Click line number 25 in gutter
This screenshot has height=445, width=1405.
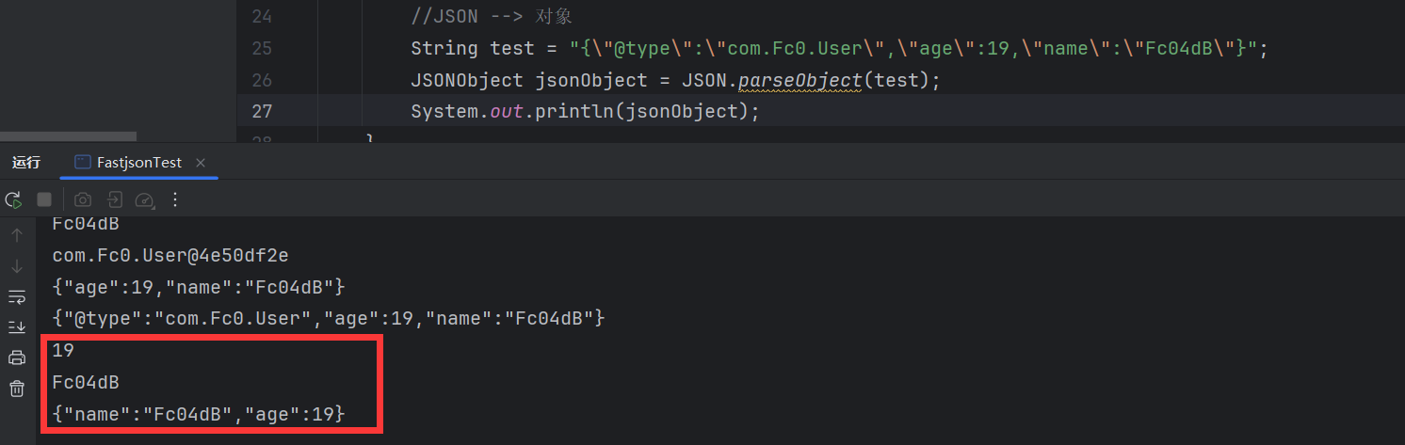pyautogui.click(x=262, y=48)
